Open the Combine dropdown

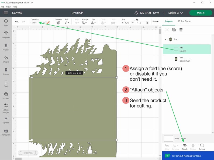coord(175,147)
